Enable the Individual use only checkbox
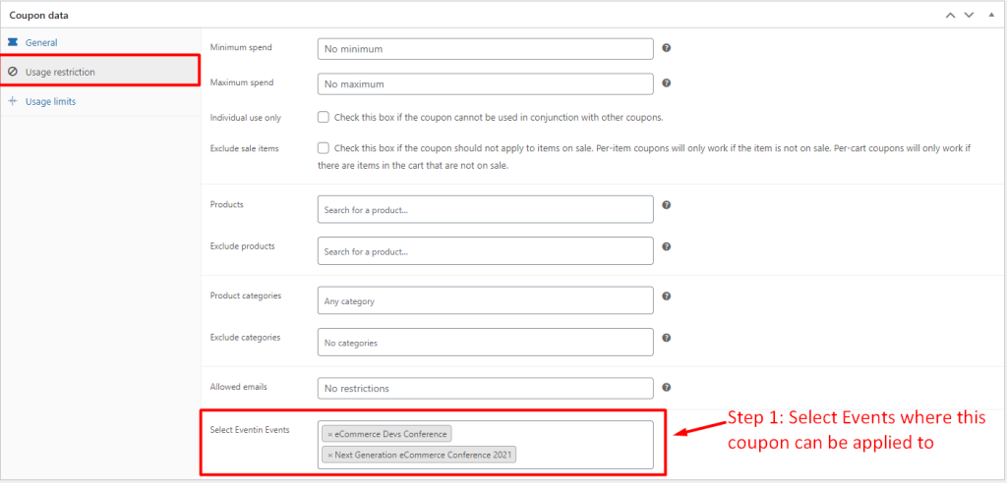This screenshot has width=1007, height=483. coord(324,118)
